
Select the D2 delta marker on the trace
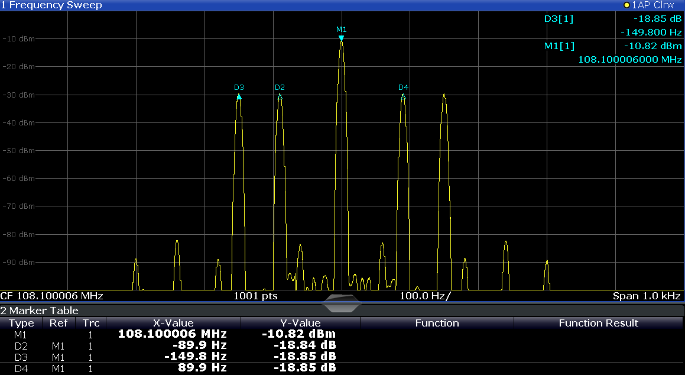pos(280,96)
